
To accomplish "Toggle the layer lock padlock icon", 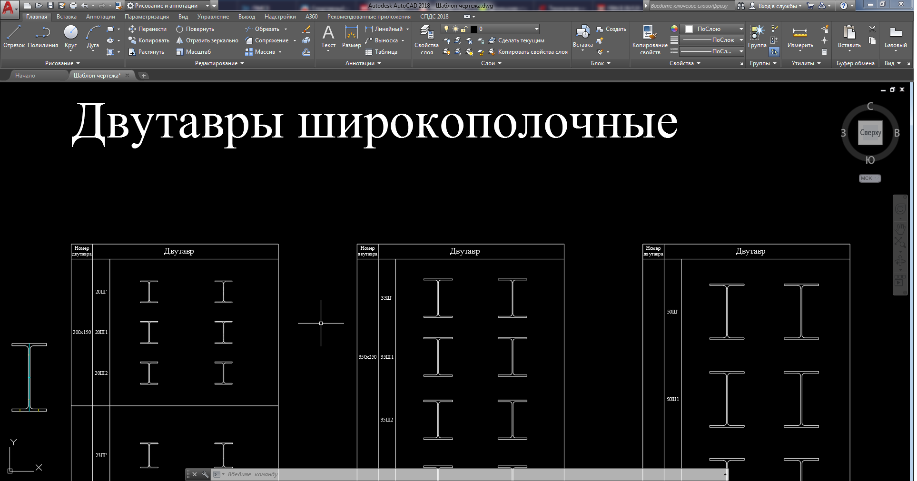I will coord(464,29).
